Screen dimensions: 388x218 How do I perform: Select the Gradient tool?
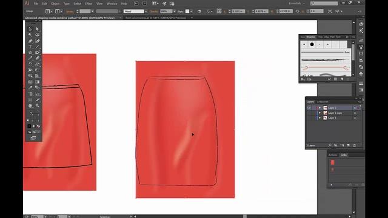[x=38, y=82]
